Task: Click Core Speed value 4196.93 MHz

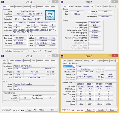Action: tap(20, 38)
